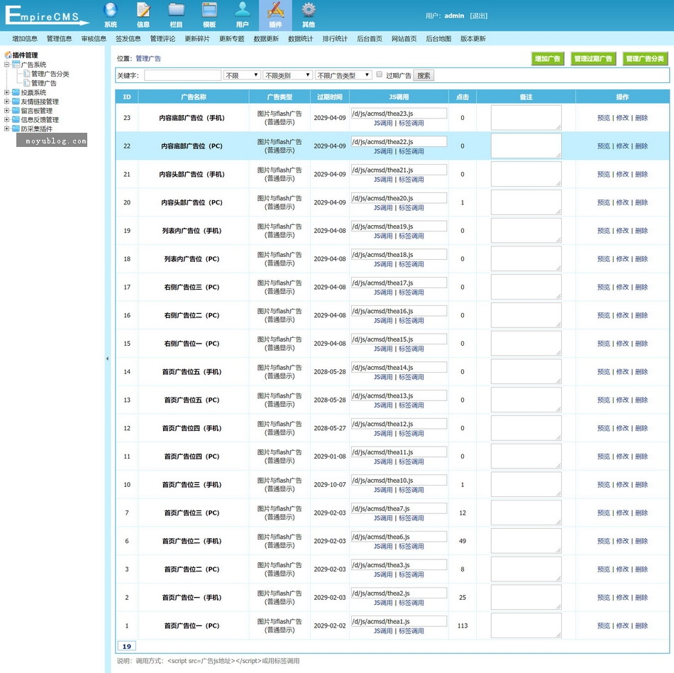Open the 不限 dropdown beside the keyword field
Image resolution: width=674 pixels, height=673 pixels.
pyautogui.click(x=242, y=75)
